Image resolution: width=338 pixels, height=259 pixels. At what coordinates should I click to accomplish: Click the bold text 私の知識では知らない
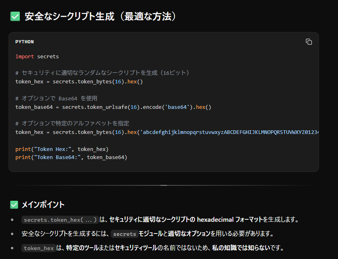pos(241,248)
